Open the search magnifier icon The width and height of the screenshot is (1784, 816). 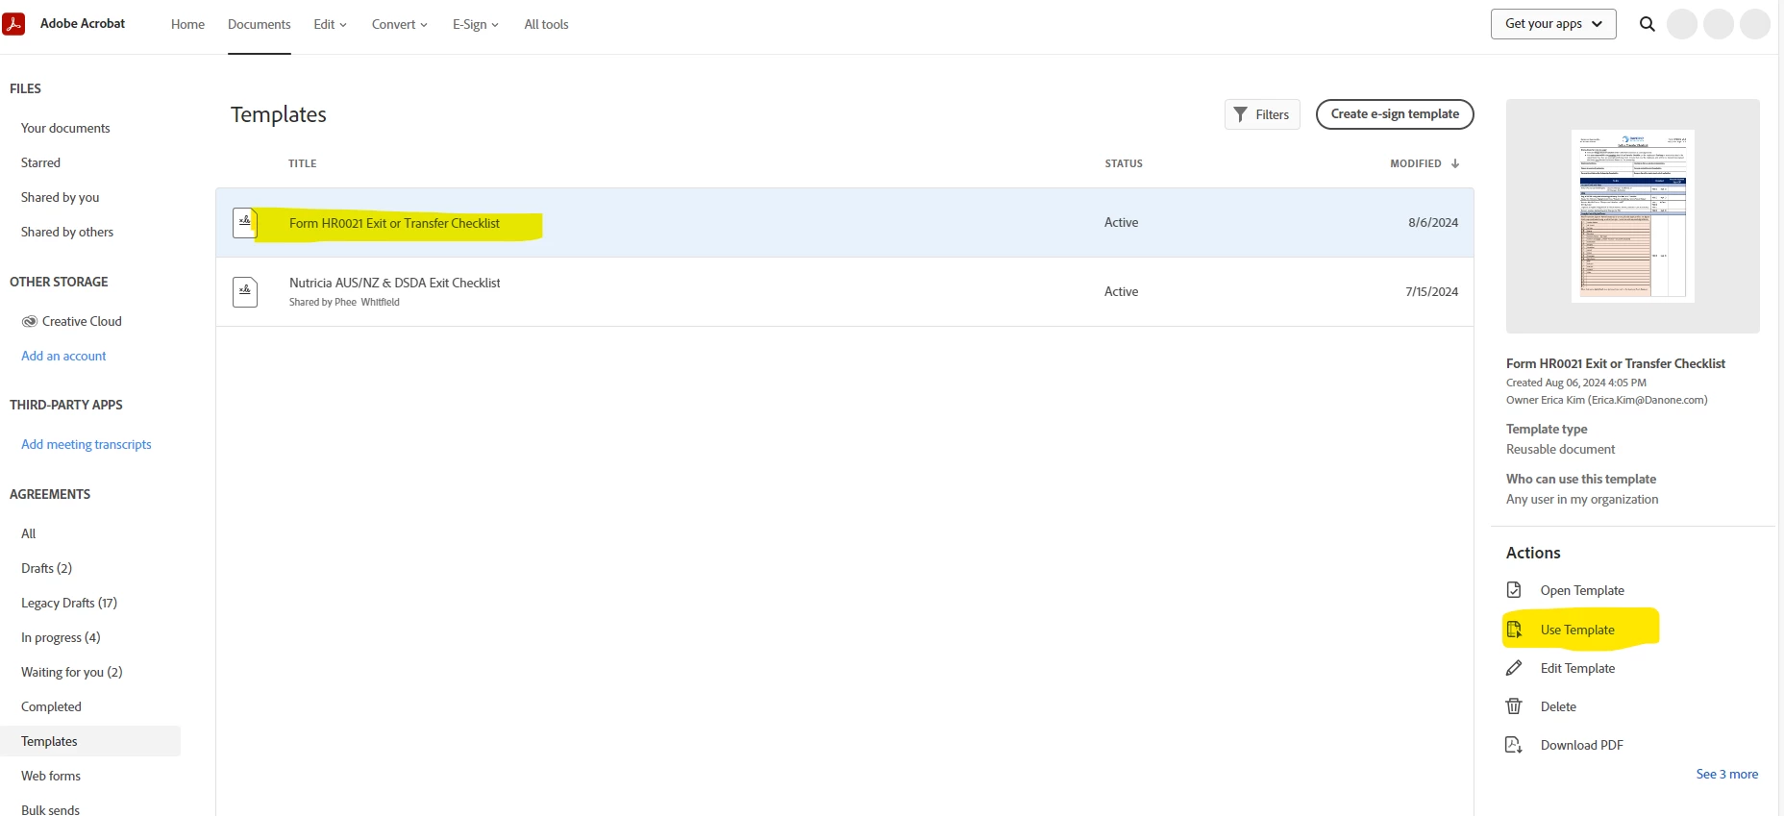tap(1647, 24)
